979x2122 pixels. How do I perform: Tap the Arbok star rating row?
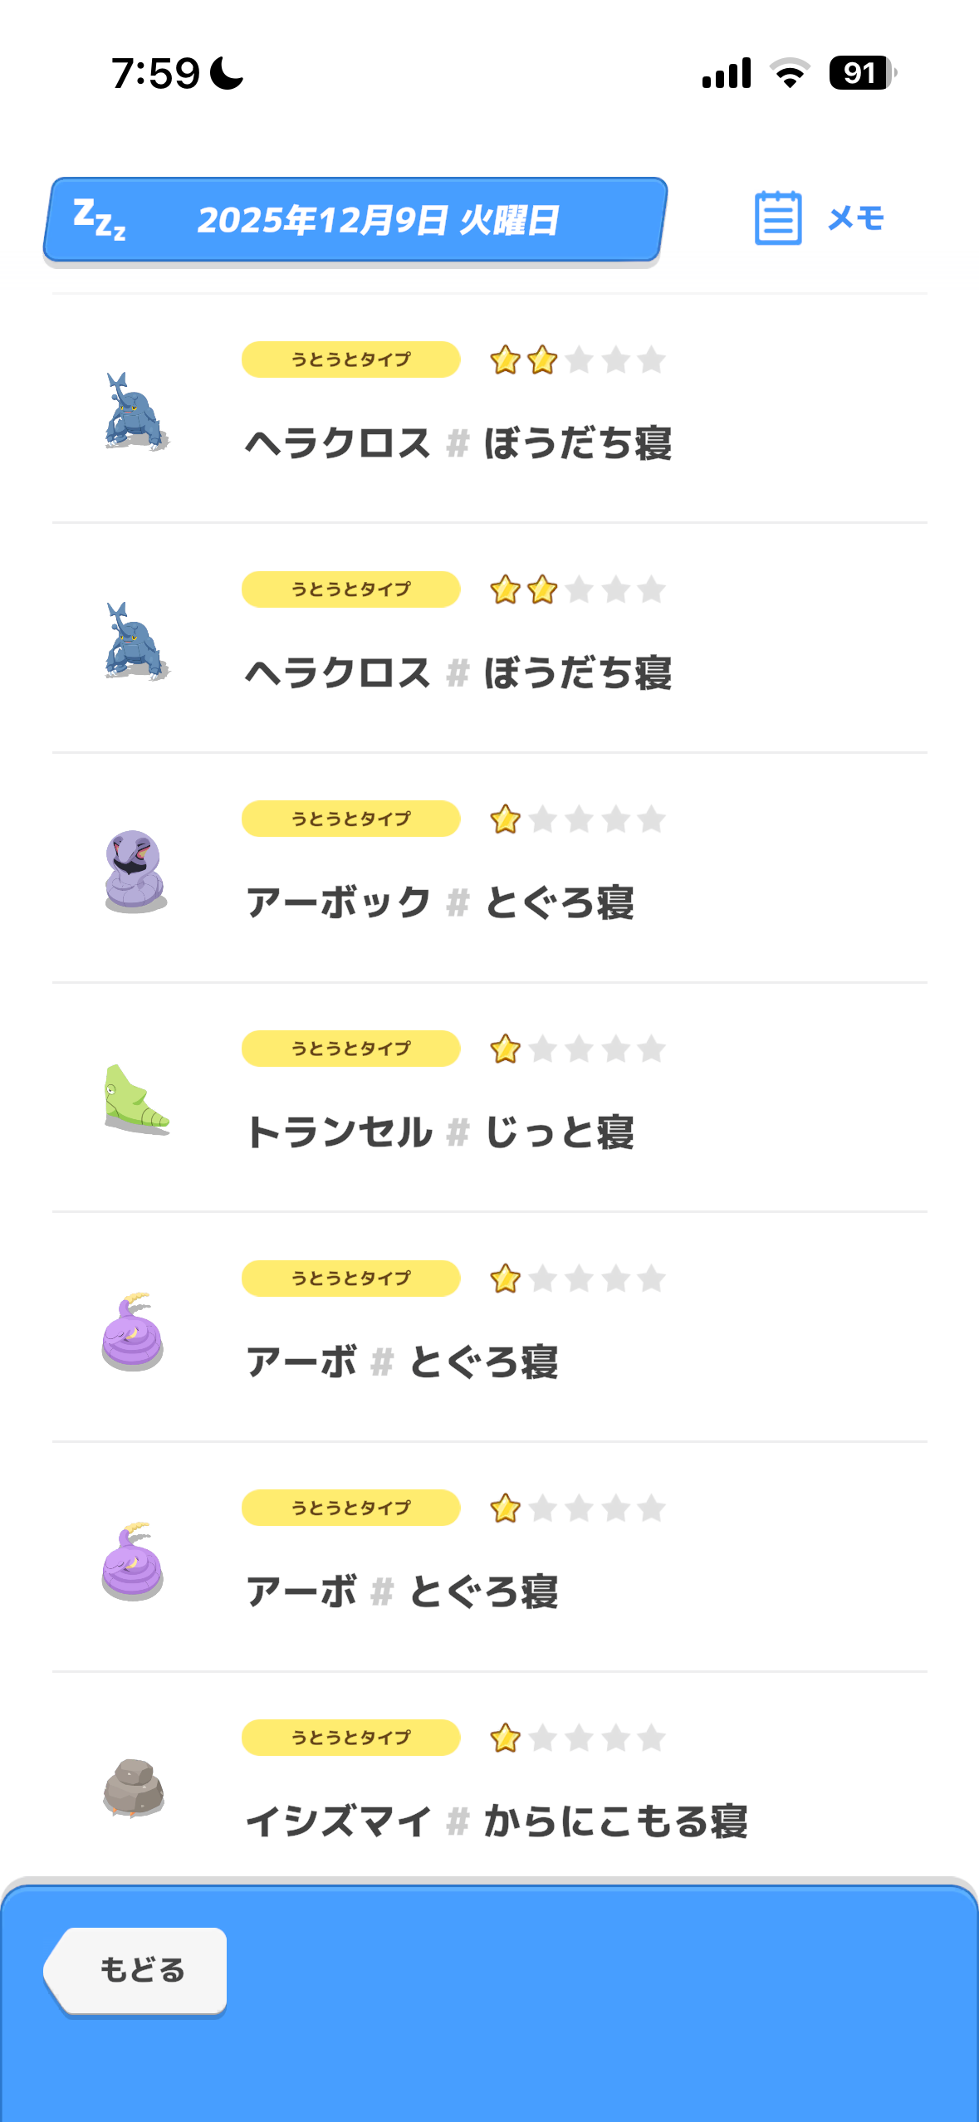click(x=578, y=819)
